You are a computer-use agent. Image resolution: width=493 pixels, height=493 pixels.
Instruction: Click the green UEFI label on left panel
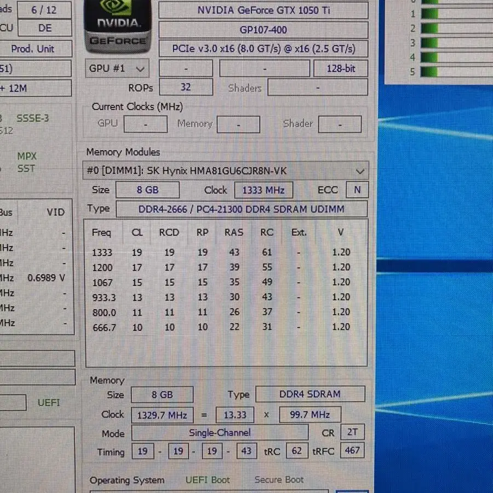[49, 403]
